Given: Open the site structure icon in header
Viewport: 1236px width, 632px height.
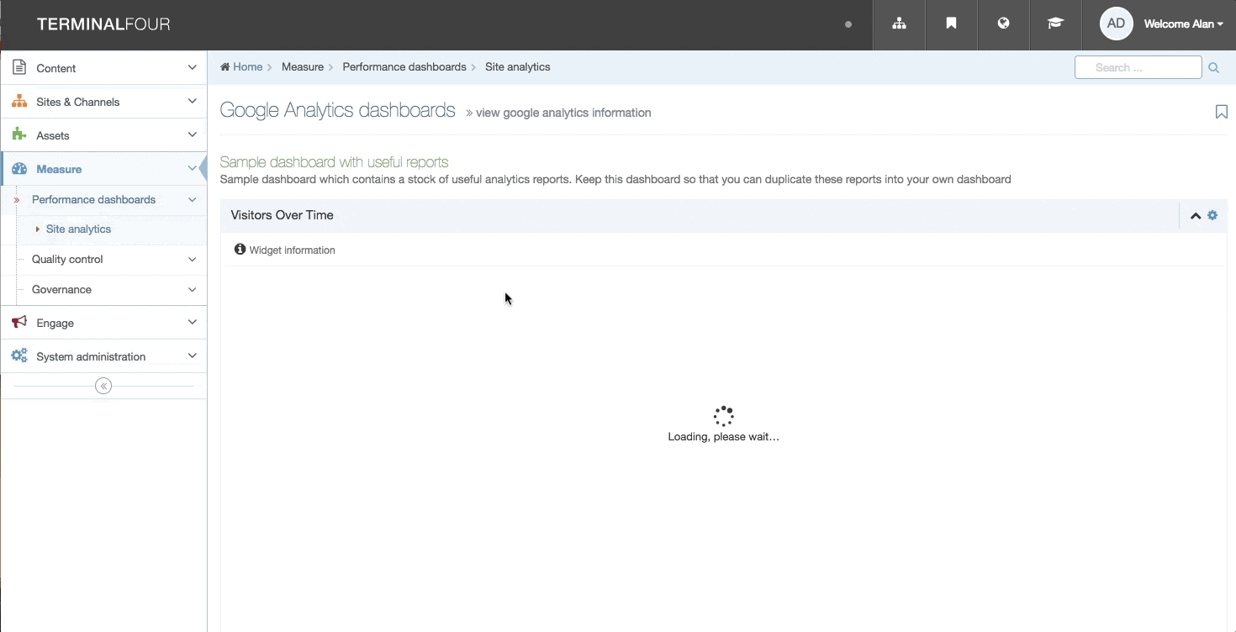Looking at the screenshot, I should pyautogui.click(x=899, y=24).
